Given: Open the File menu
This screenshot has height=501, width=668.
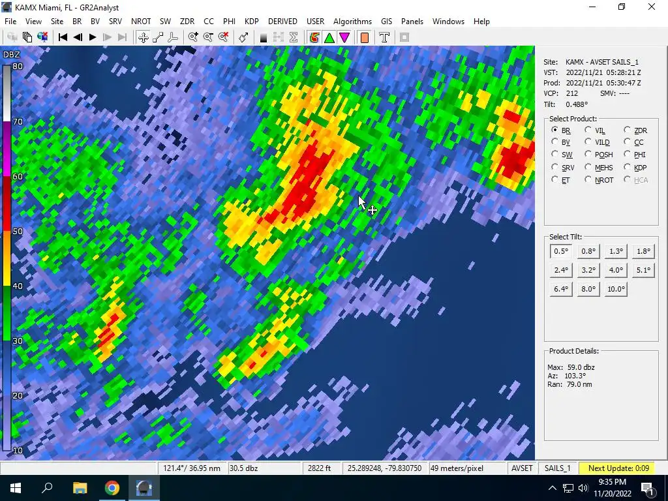Looking at the screenshot, I should coord(10,22).
